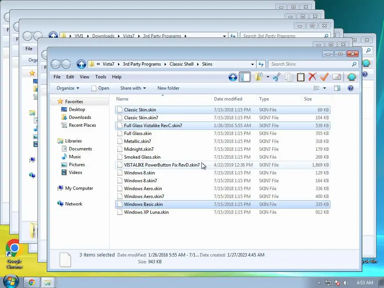The image size is (384, 288).
Task: Select Classic Skin.skin file
Action: tap(223, 110)
